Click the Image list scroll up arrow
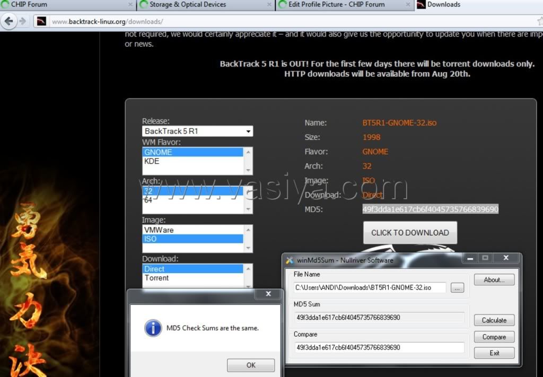 248,230
